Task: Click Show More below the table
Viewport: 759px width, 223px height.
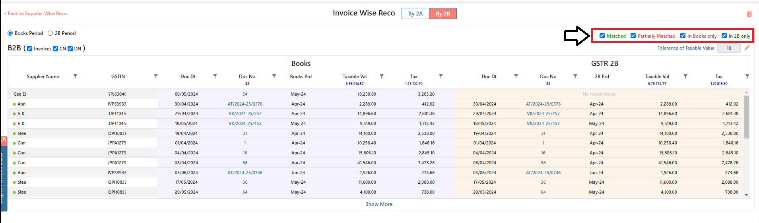Action: tap(379, 204)
